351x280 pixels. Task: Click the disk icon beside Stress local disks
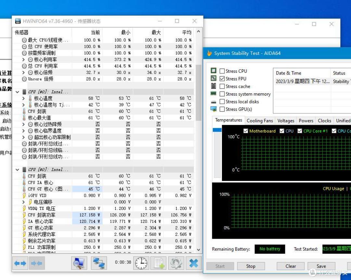[214, 102]
